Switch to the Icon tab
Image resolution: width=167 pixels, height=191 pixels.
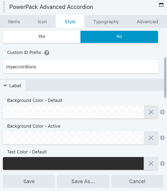[42, 21]
